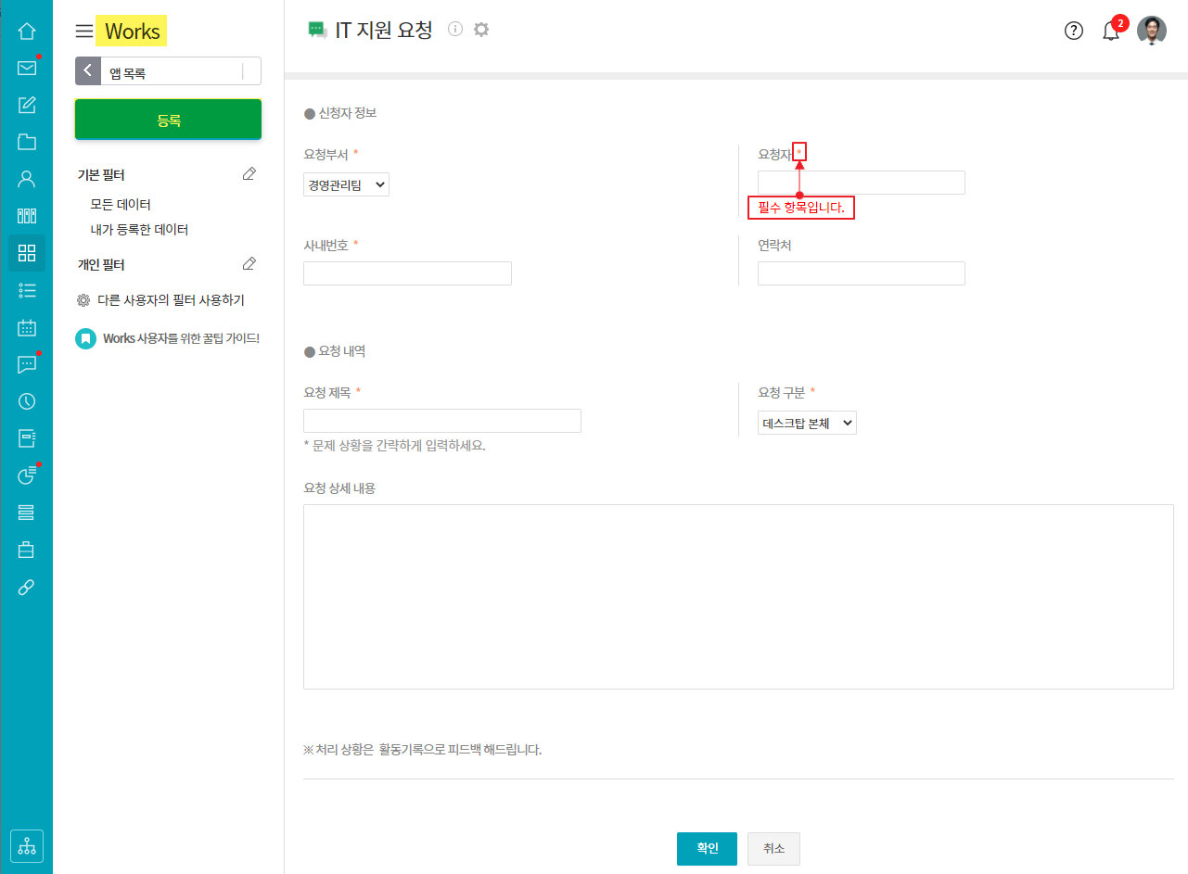This screenshot has height=874, width=1188.
Task: Click the info icon beside title
Action: [455, 30]
